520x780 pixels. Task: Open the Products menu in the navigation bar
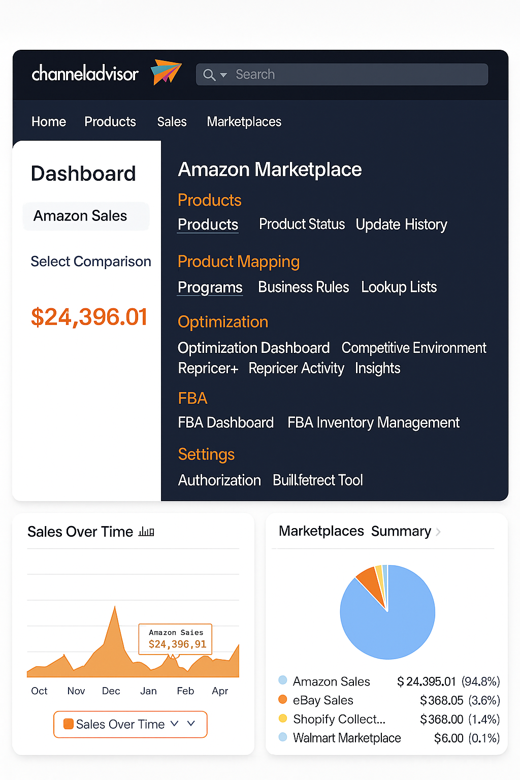point(110,122)
